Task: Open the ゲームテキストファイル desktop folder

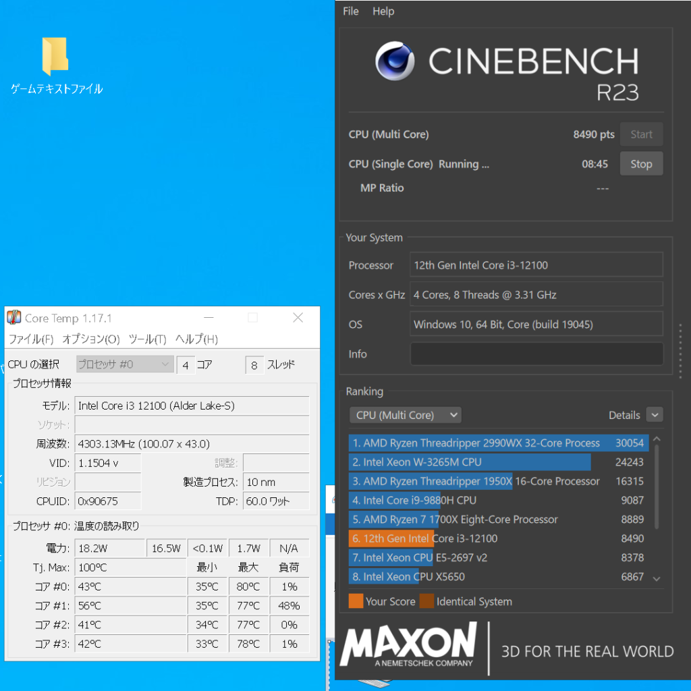Action: point(56,65)
